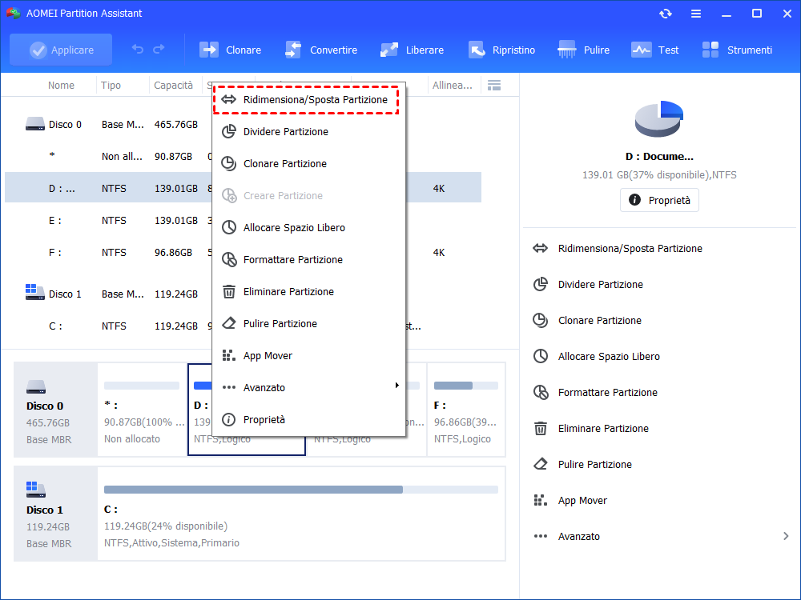Viewport: 801px width, 600px height.
Task: Expand the Avanzato submenu in context menu
Action: point(308,388)
